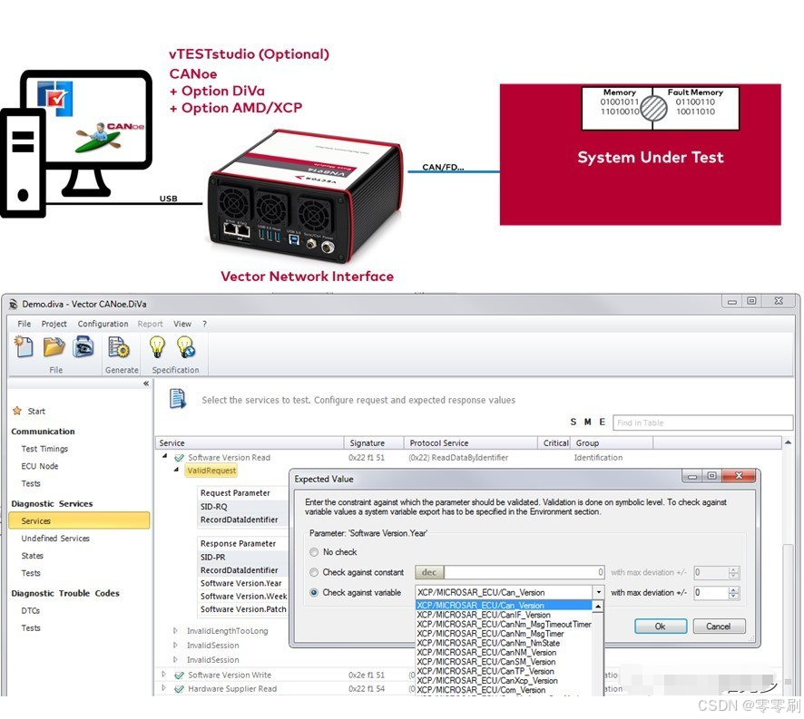
Task: Open the File menu
Action: 25,324
